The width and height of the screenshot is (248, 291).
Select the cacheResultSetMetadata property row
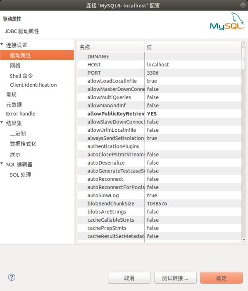click(160, 236)
